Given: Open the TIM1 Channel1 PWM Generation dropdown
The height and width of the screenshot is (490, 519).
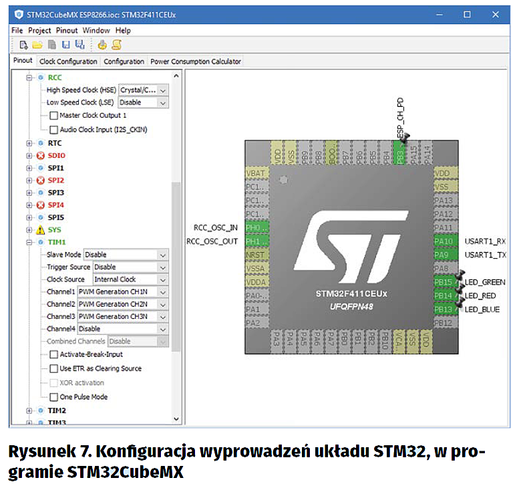Looking at the screenshot, I should [162, 292].
